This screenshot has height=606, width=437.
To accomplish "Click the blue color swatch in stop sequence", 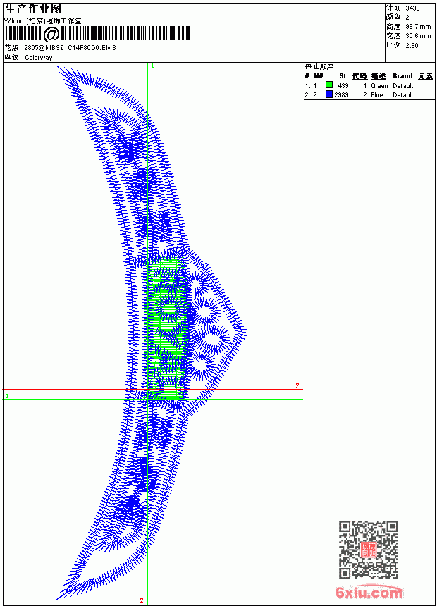I will (329, 94).
